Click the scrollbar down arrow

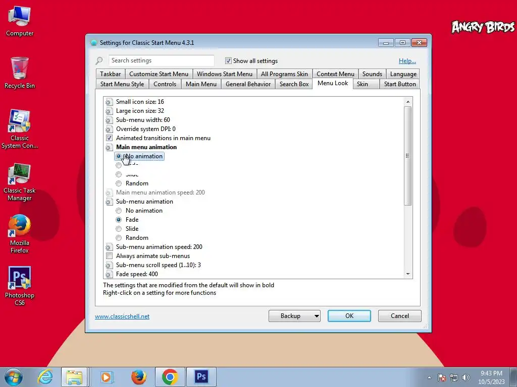point(408,274)
